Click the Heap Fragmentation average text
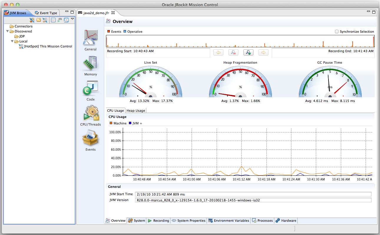Screen dimensions: 380x235 230,101
